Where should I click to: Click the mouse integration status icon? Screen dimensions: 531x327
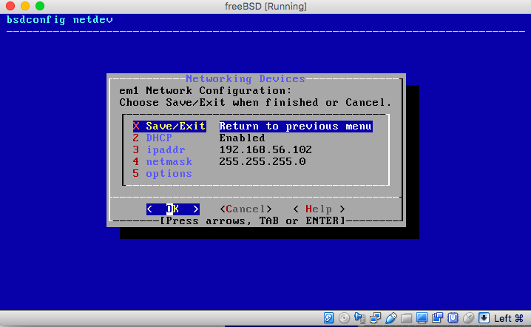[469, 318]
